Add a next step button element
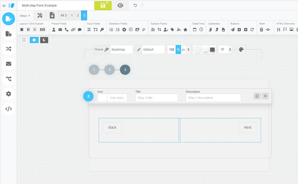This screenshot has width=298, height=184. [x=245, y=29]
